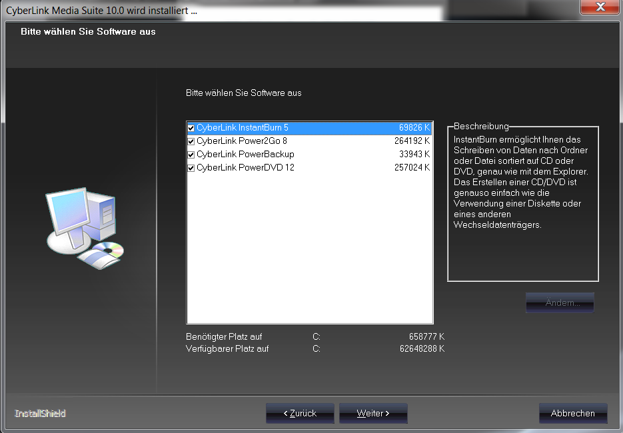
Task: Go back with the < Zurück button
Action: pyautogui.click(x=300, y=413)
